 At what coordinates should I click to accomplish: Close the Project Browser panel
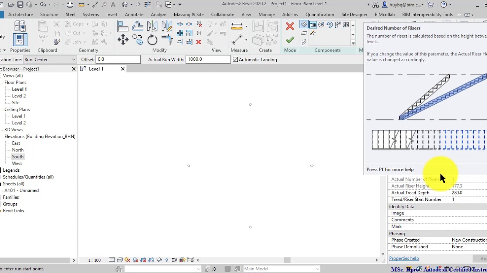(74, 69)
